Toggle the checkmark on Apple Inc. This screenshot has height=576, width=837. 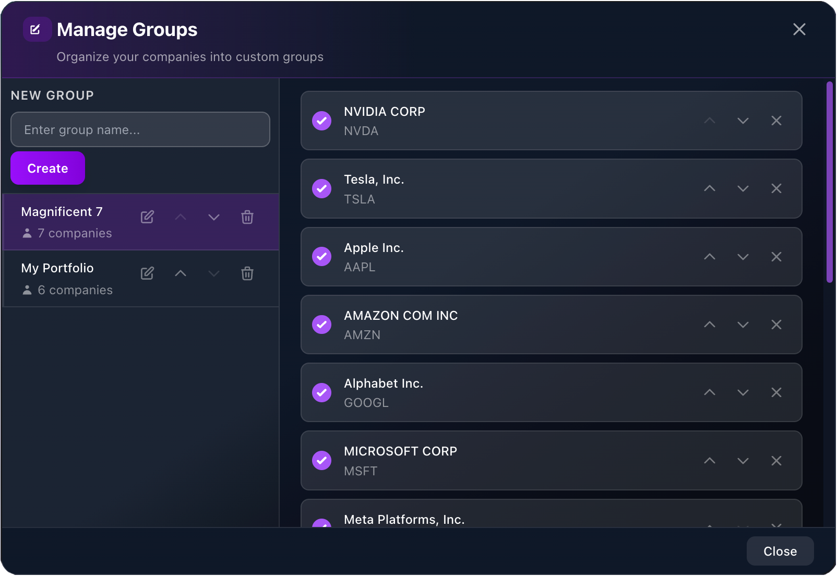[x=321, y=256]
